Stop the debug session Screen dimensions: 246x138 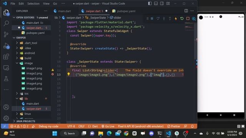coord(188,19)
